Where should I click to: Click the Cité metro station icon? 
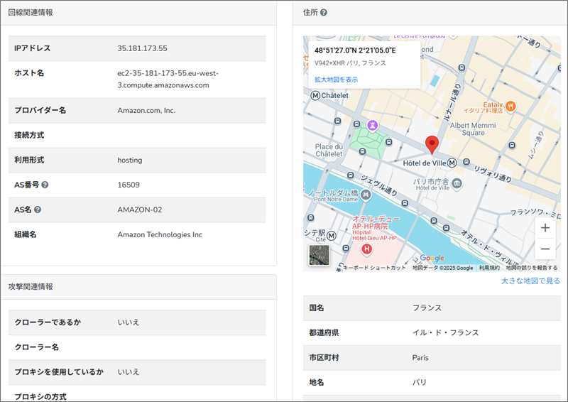tap(332, 236)
